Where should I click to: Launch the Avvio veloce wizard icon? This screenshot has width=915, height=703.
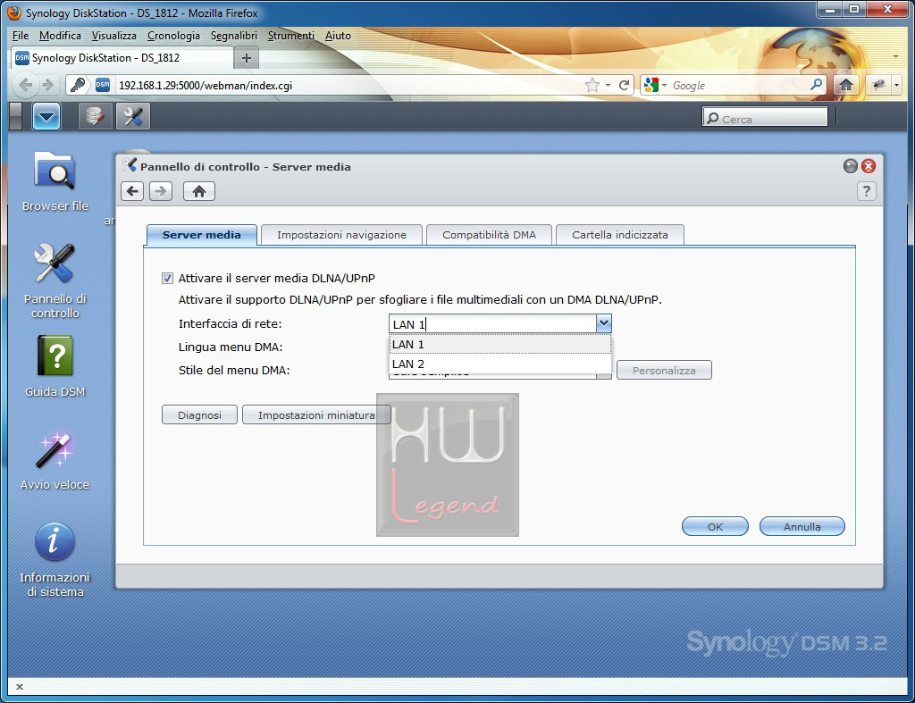pos(55,460)
